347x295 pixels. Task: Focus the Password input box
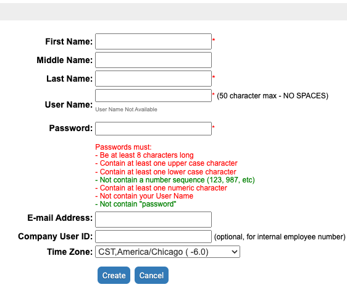tap(153, 129)
